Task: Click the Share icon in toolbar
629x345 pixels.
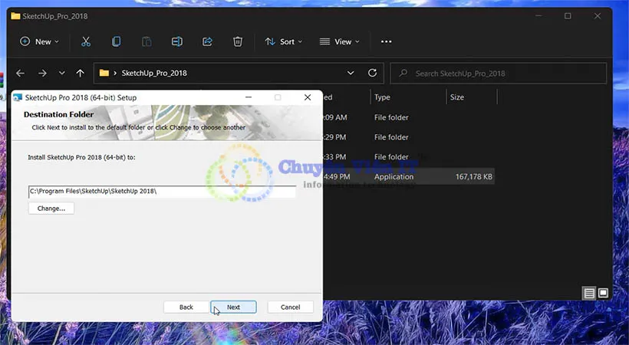Action: (x=207, y=41)
